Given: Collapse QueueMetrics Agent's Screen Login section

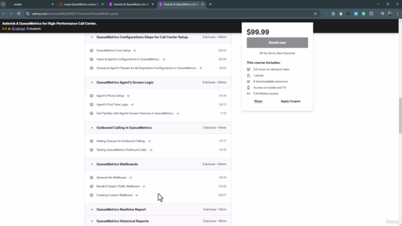Looking at the screenshot, I should (92, 82).
